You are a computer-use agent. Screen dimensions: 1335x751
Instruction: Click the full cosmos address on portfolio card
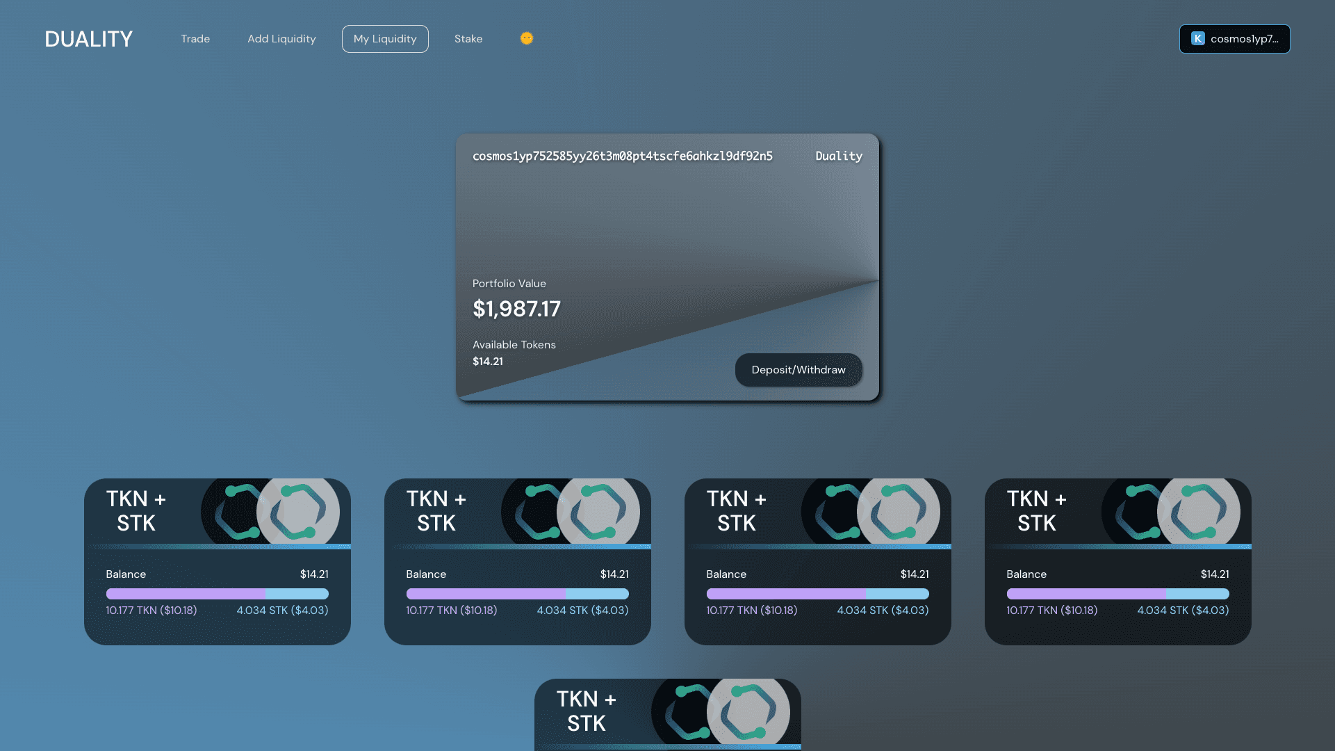pyautogui.click(x=622, y=156)
